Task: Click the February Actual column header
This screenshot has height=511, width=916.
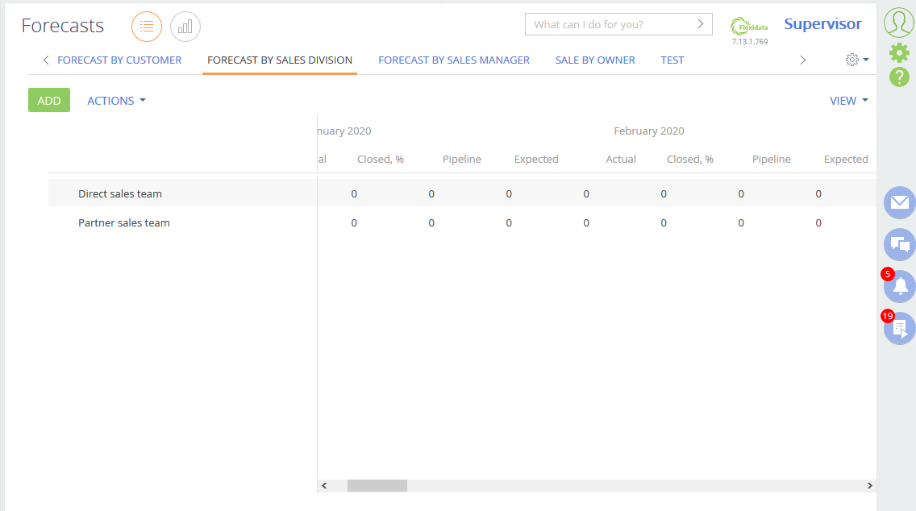Action: click(620, 159)
